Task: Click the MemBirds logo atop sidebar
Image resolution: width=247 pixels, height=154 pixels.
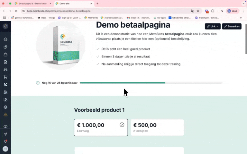Action: 5,26
